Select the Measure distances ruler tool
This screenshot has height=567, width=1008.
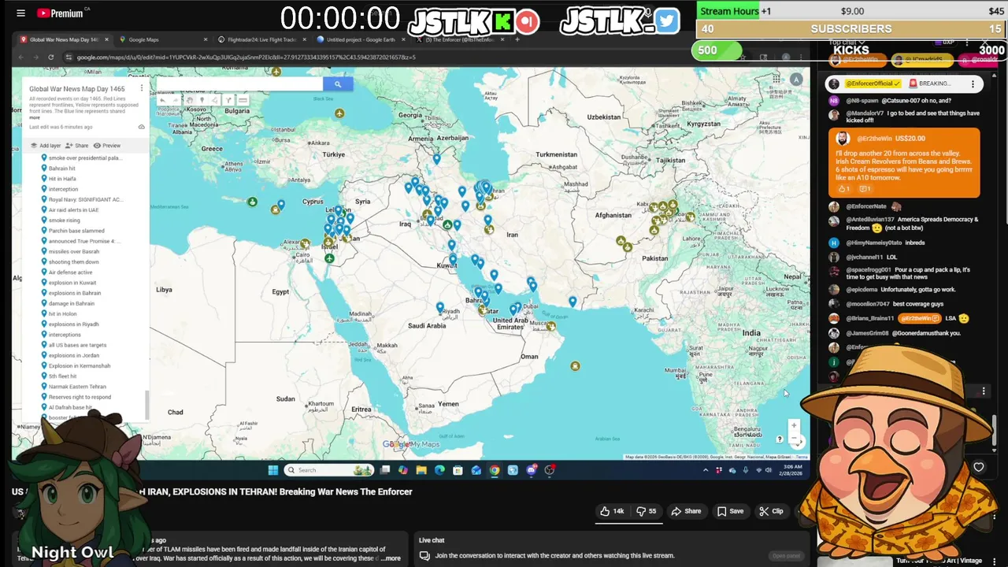[x=243, y=100]
